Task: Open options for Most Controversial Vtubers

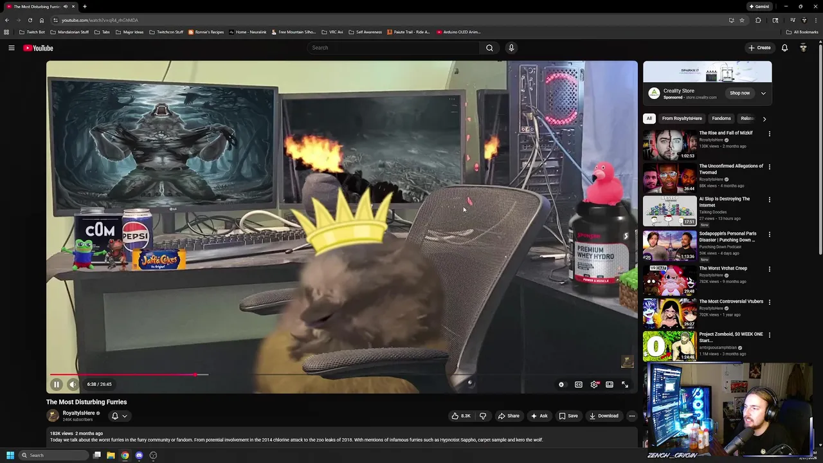Action: coord(769,302)
